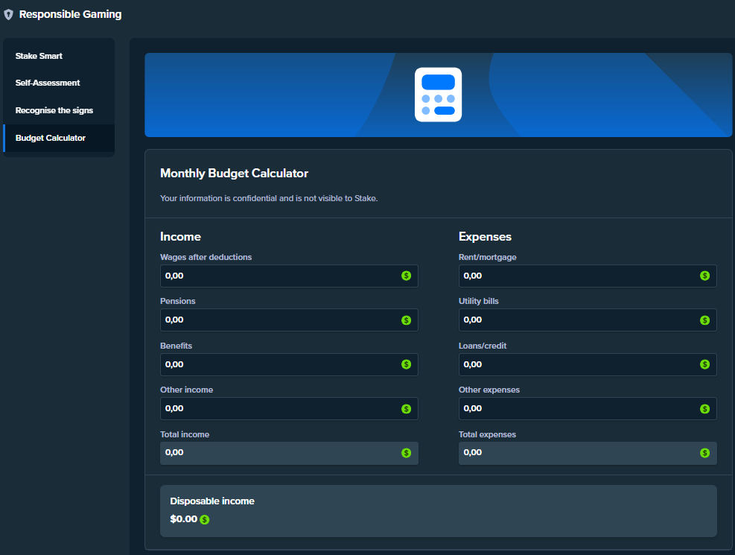Click the dollar icon in the Utility bills field
This screenshot has height=555, width=735.
(x=704, y=320)
